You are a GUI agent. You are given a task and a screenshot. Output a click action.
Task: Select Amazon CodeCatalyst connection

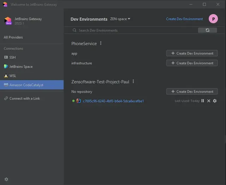(32, 85)
